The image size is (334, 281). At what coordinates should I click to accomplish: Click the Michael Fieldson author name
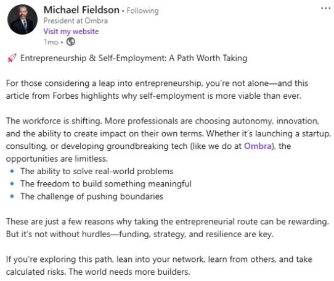[81, 10]
